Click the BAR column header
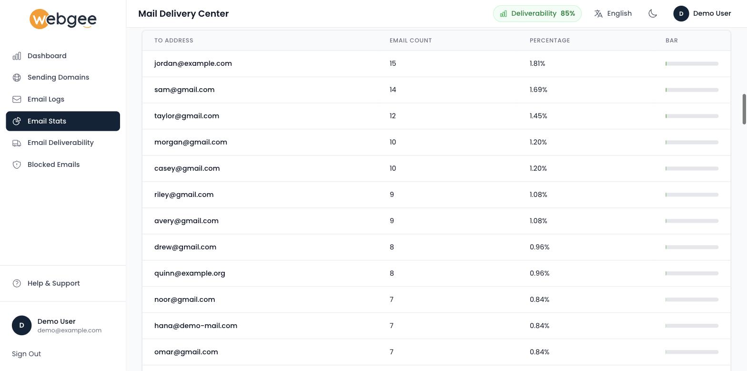Viewport: 747px width, 371px height. (672, 41)
